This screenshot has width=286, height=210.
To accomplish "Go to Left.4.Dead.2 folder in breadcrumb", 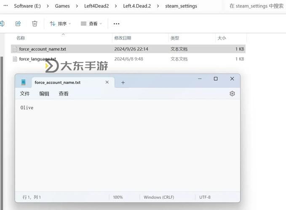I will (x=137, y=6).
